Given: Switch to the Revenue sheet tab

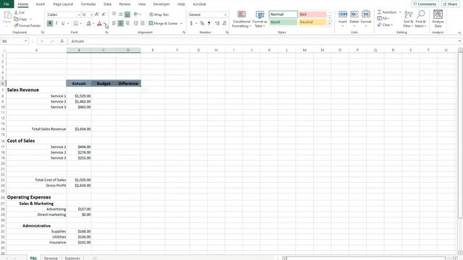Looking at the screenshot, I should point(51,258).
